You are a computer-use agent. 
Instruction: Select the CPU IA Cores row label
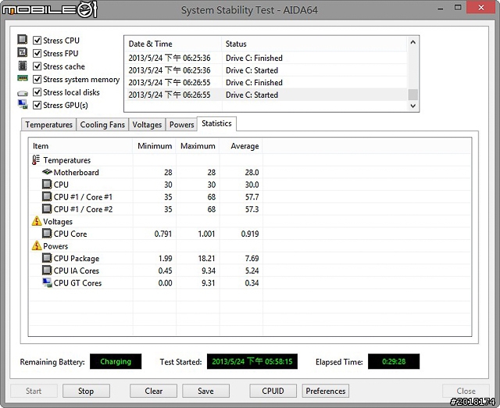tap(77, 270)
